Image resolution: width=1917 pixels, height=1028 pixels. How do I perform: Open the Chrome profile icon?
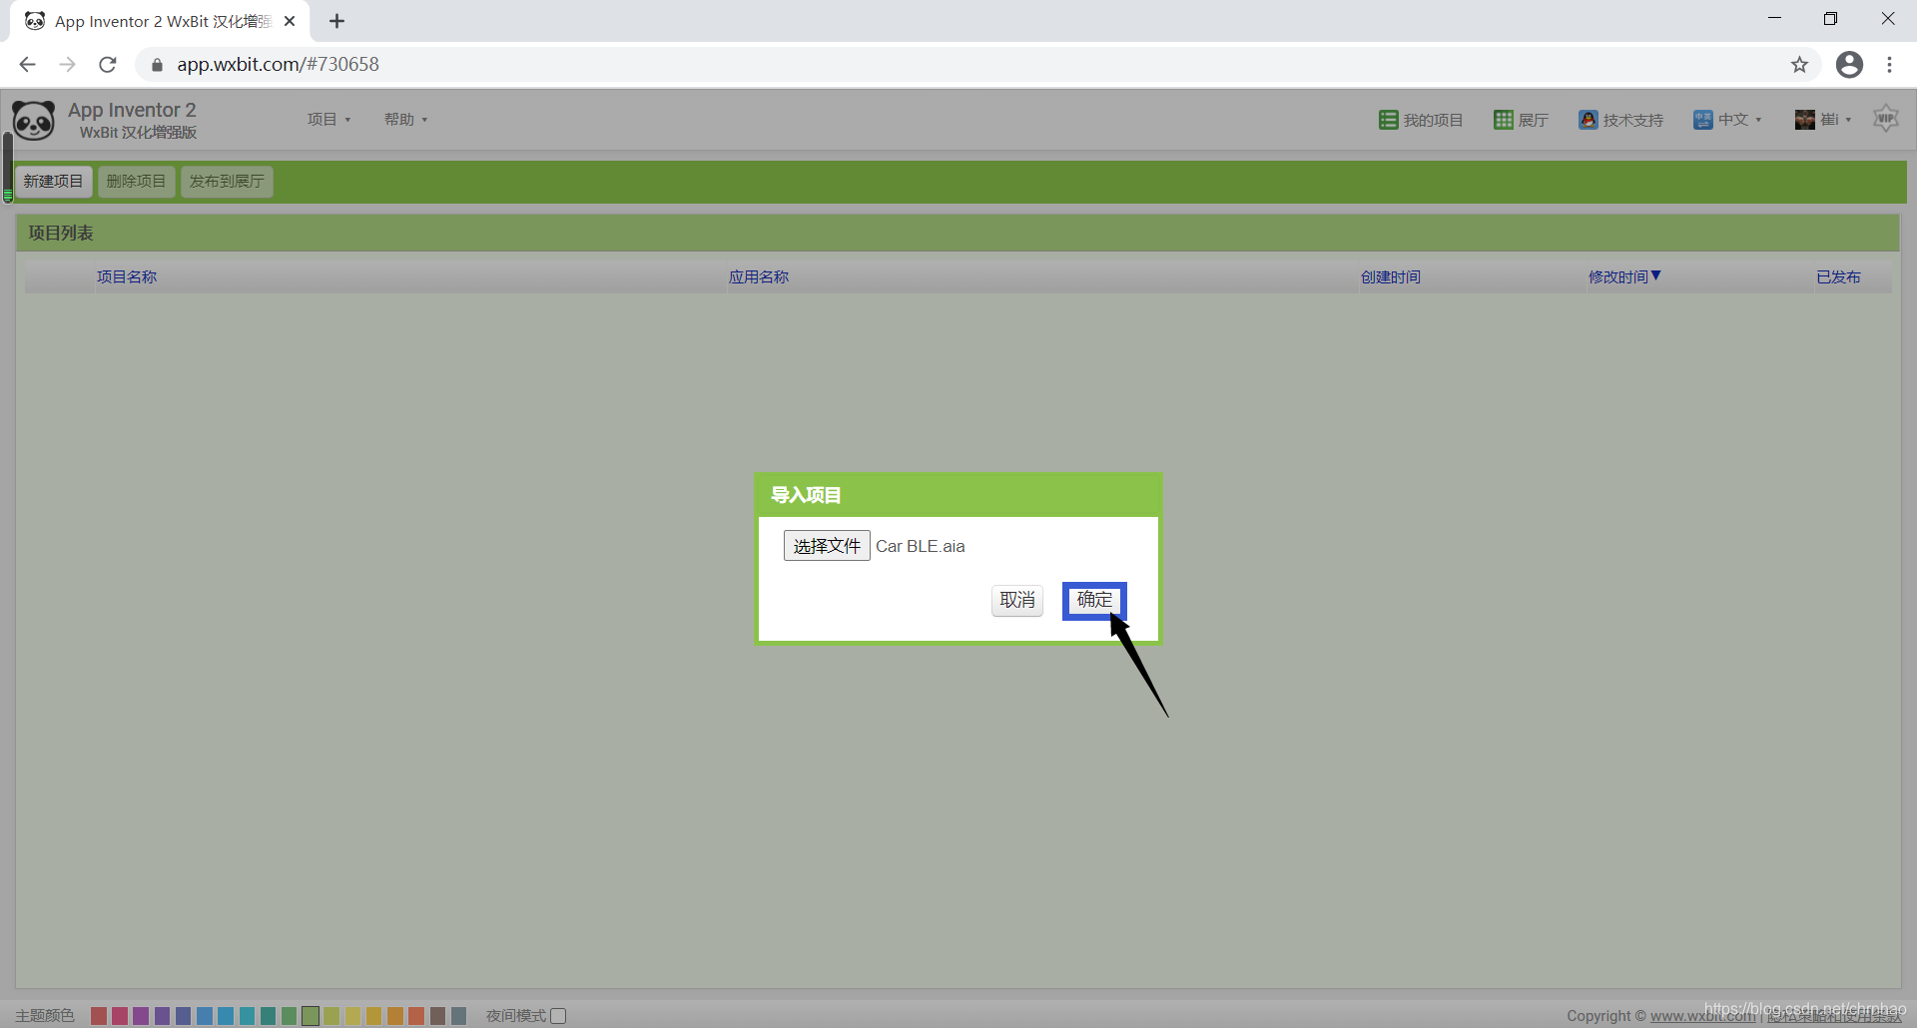tap(1849, 65)
